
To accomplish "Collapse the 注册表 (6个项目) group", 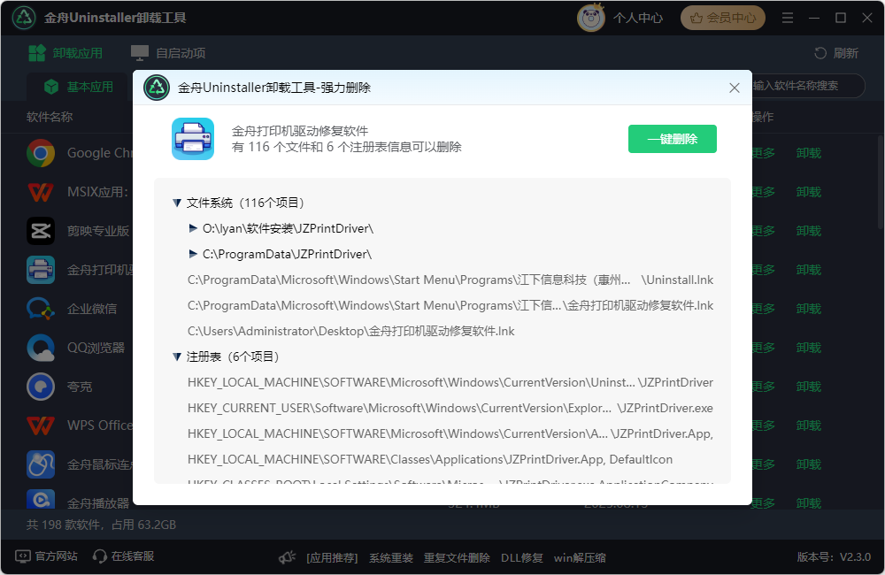I will pyautogui.click(x=177, y=356).
